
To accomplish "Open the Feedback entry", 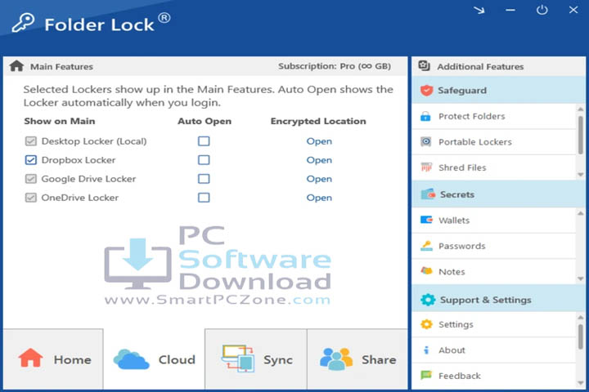I will pos(494,376).
